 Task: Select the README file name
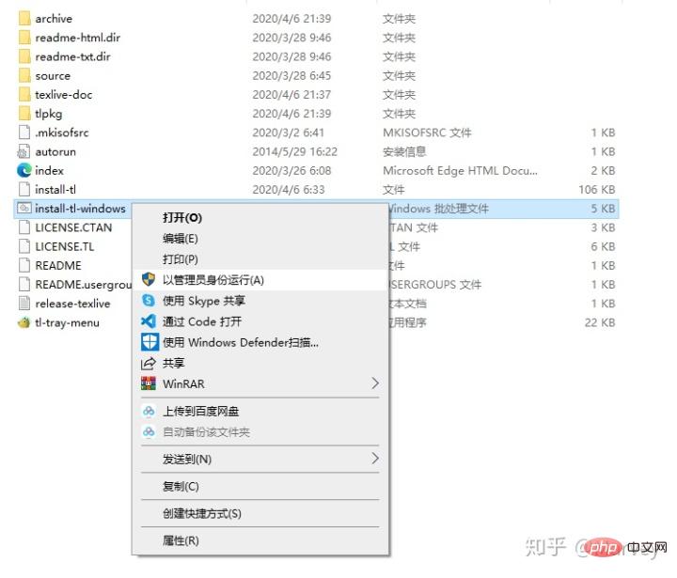click(x=58, y=265)
